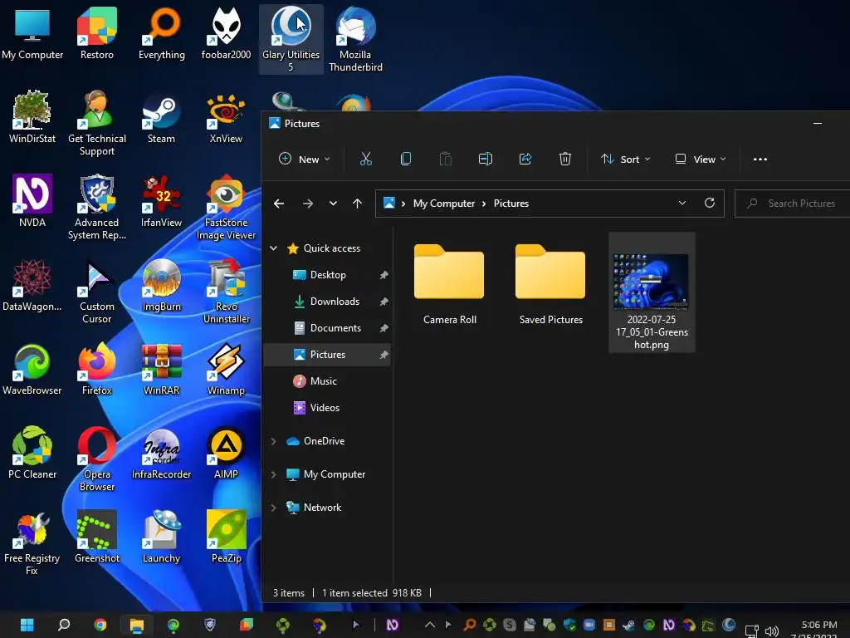Click the Rename icon in the Explorer toolbar
Image resolution: width=850 pixels, height=638 pixels.
[x=485, y=159]
